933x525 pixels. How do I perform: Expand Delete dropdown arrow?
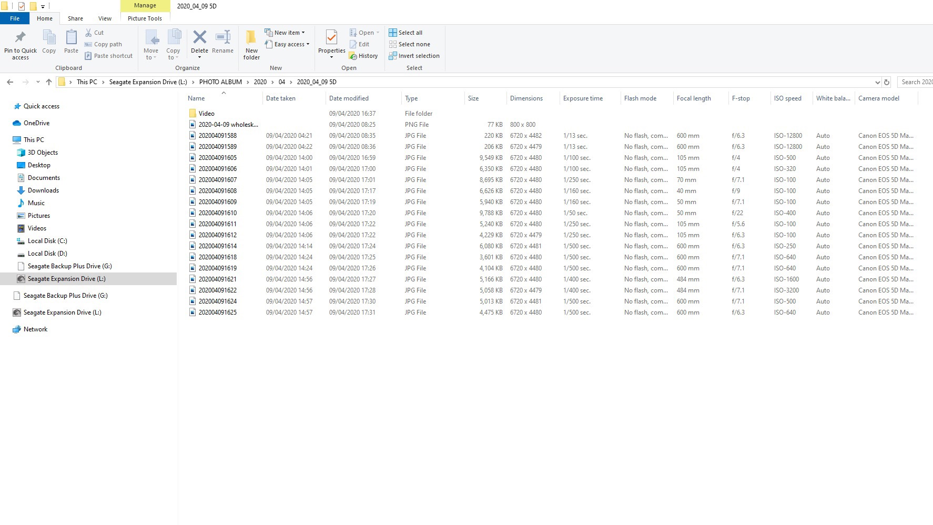coord(199,57)
